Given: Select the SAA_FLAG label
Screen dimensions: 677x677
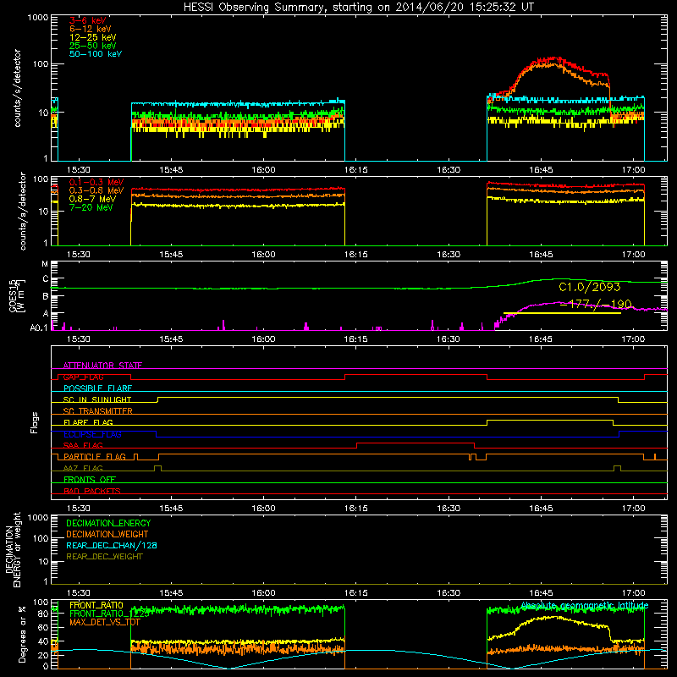Looking at the screenshot, I should click(x=83, y=445).
